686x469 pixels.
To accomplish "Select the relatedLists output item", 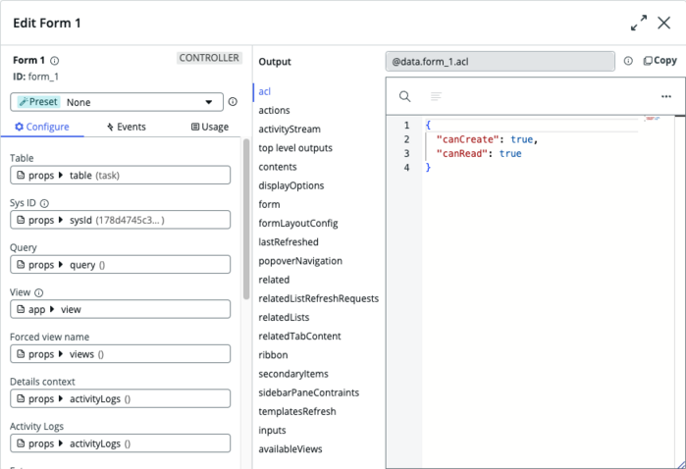I will point(284,317).
